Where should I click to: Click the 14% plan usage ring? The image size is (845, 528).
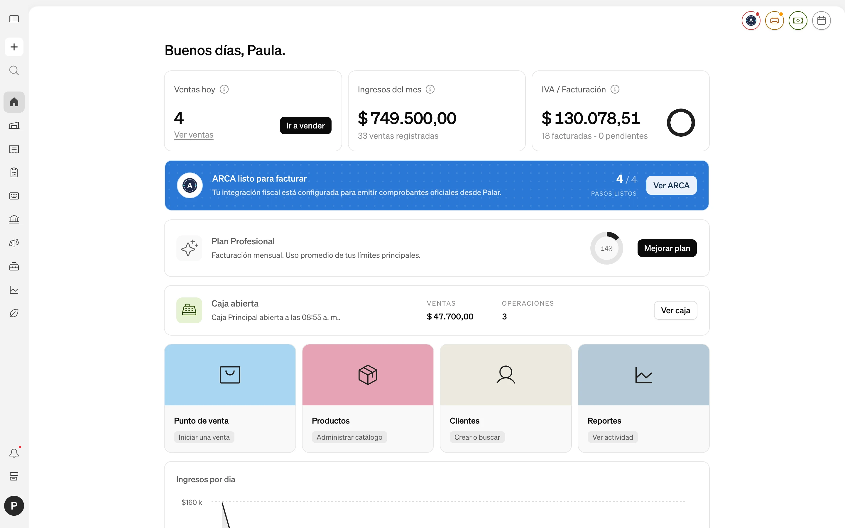click(x=606, y=248)
